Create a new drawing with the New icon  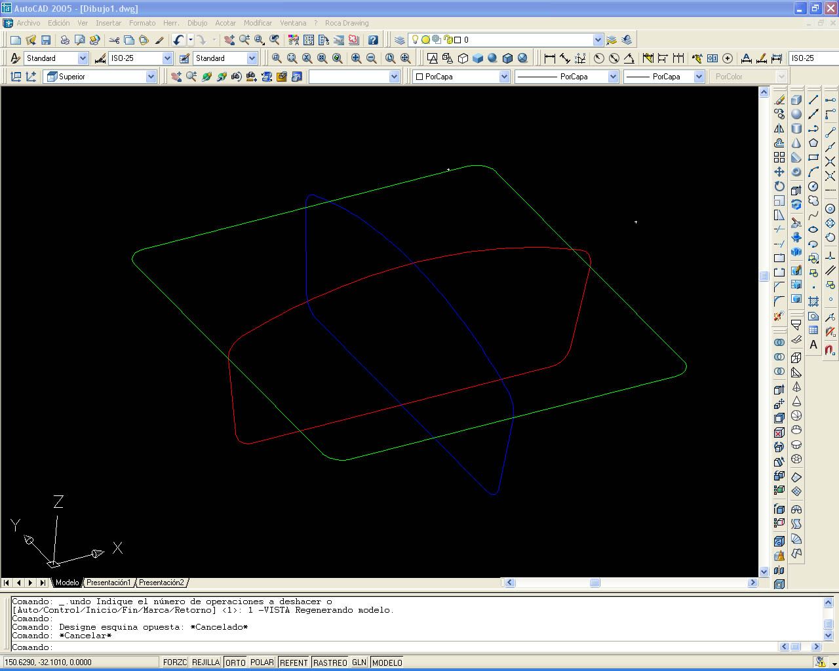click(16, 40)
